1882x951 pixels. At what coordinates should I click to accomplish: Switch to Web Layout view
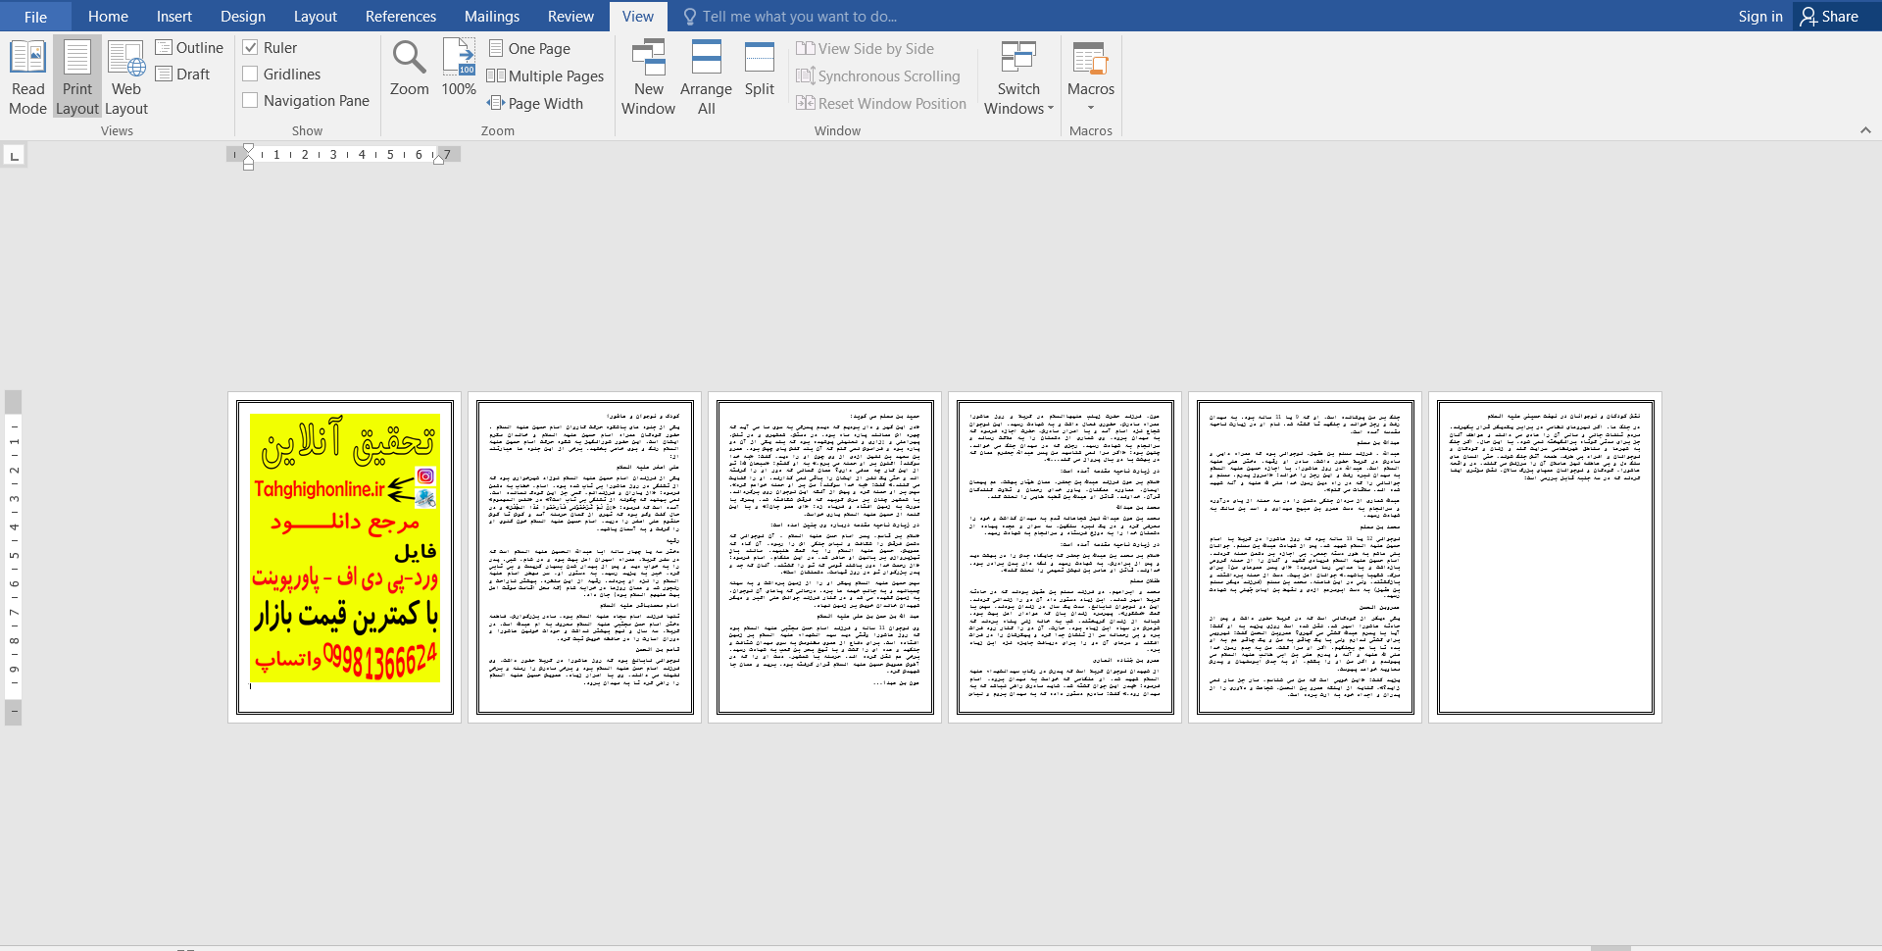[x=126, y=77]
